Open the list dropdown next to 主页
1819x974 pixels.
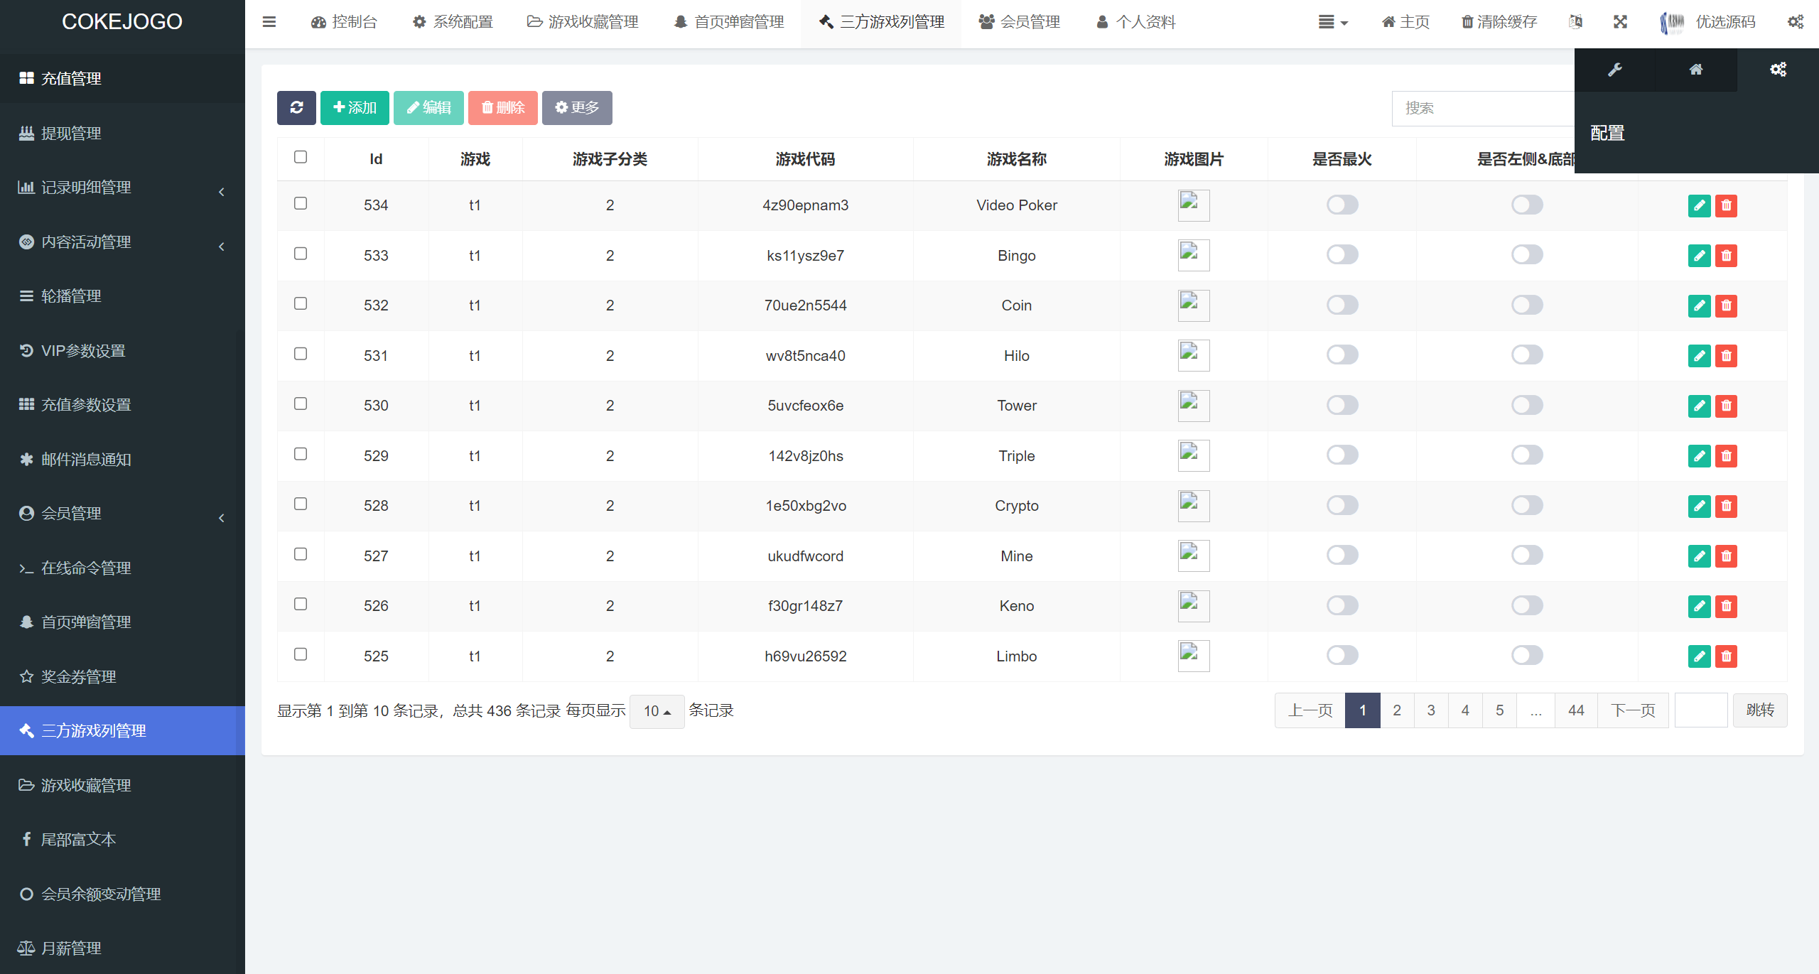(1332, 22)
